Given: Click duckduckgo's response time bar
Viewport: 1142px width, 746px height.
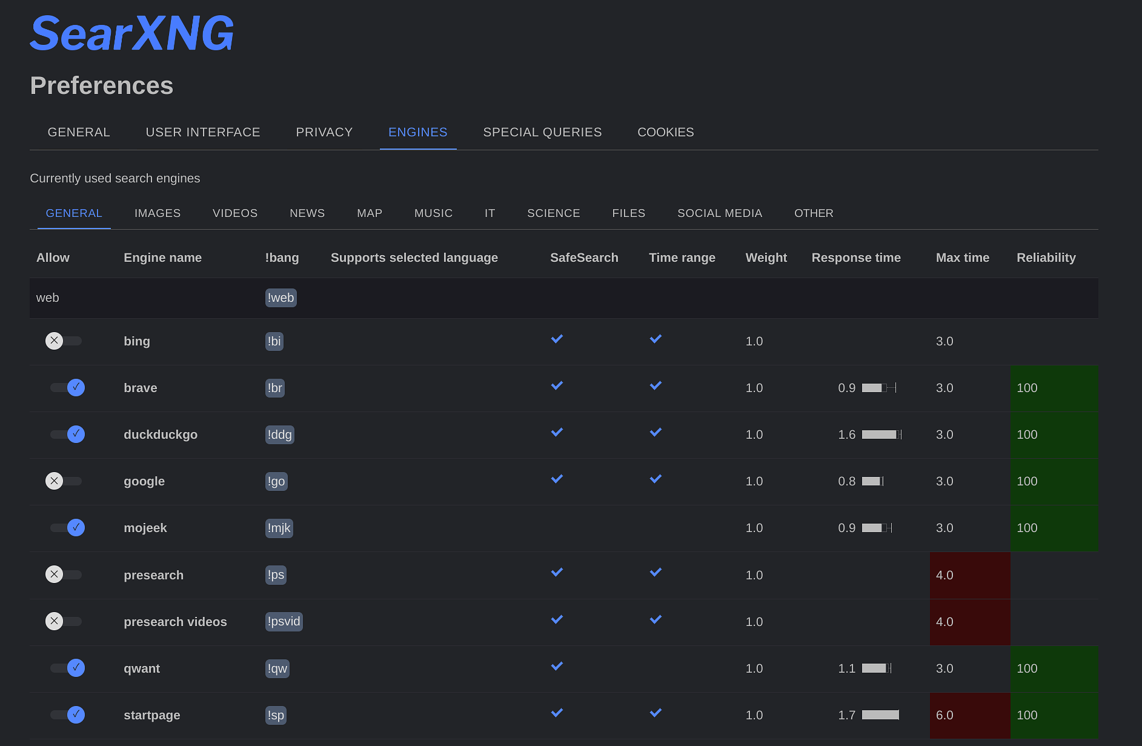Looking at the screenshot, I should click(x=881, y=435).
